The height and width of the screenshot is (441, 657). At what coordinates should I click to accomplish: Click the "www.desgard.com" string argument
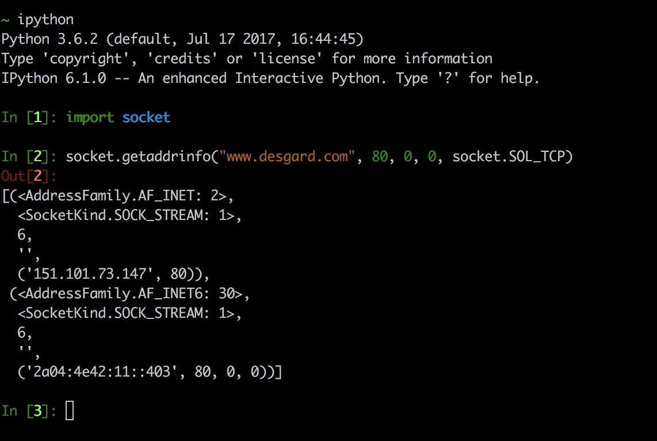coord(287,157)
